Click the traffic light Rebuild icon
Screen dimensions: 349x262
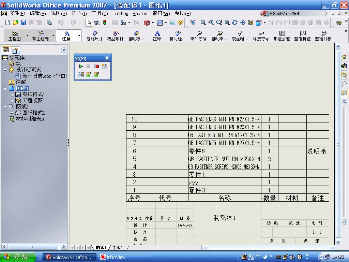pyautogui.click(x=104, y=23)
